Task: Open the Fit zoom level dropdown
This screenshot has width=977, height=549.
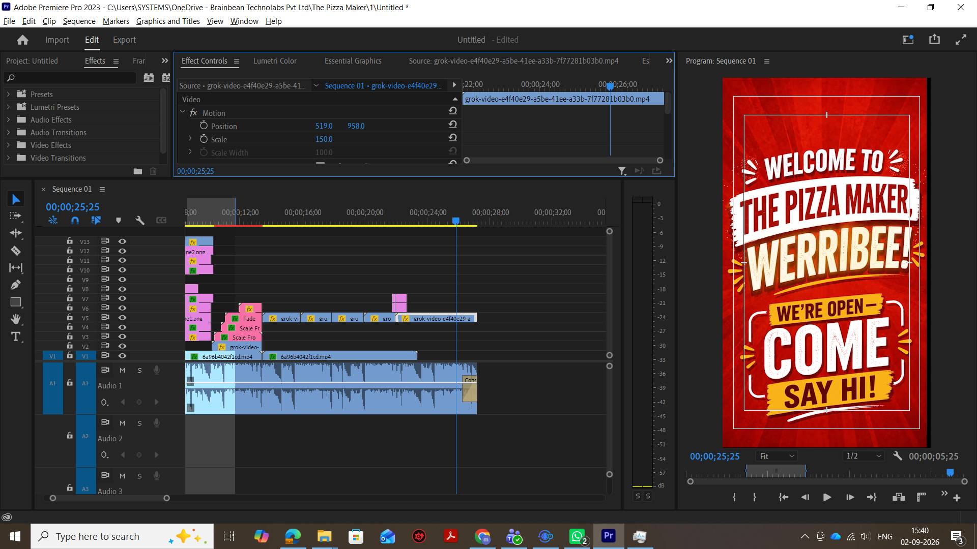Action: point(776,456)
